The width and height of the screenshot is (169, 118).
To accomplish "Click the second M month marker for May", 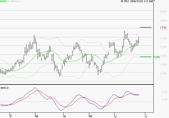I will pos(91,116).
